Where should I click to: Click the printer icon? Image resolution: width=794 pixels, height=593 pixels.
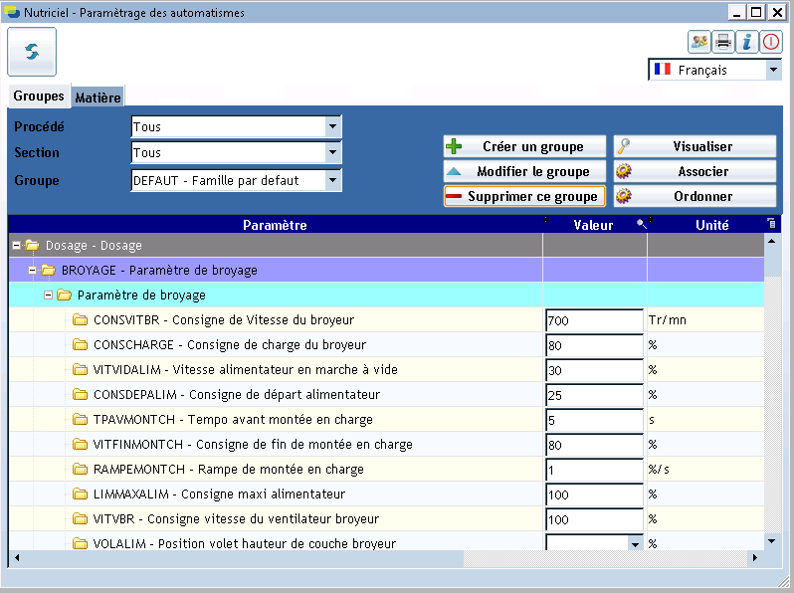(x=723, y=42)
